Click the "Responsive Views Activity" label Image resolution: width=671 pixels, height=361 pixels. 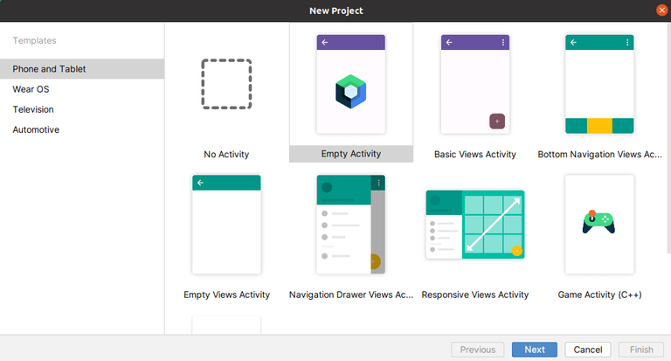pyautogui.click(x=475, y=295)
